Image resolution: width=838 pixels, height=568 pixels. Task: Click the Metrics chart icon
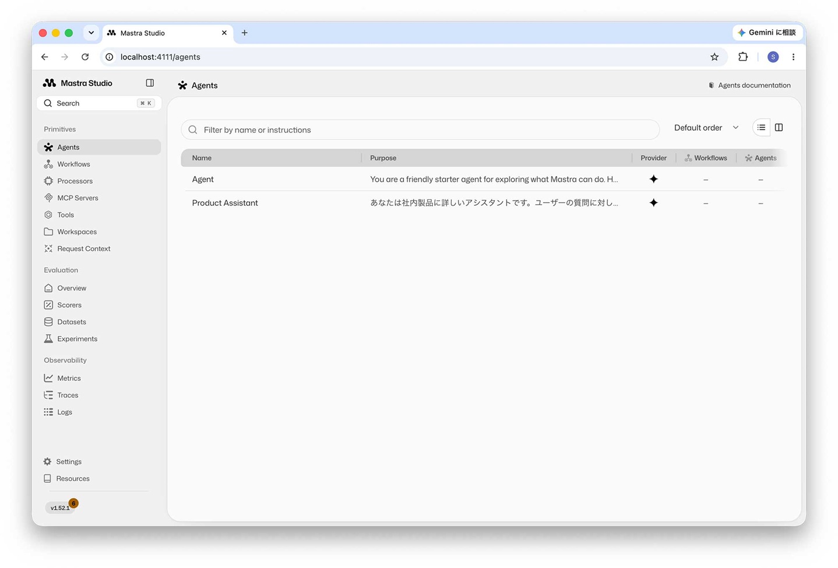[x=48, y=378]
